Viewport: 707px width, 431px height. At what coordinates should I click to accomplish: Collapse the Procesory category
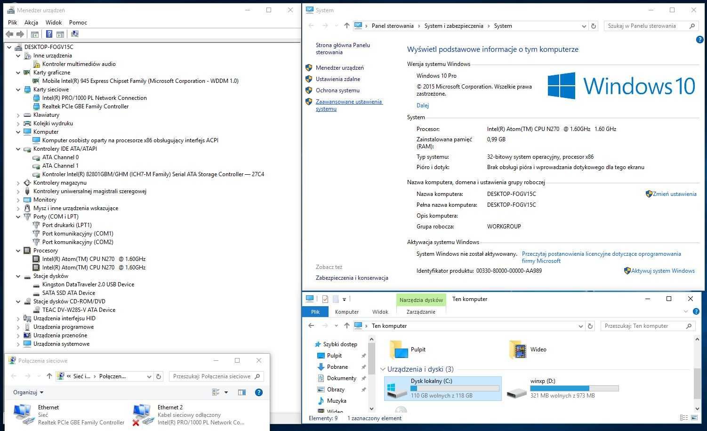pyautogui.click(x=18, y=251)
